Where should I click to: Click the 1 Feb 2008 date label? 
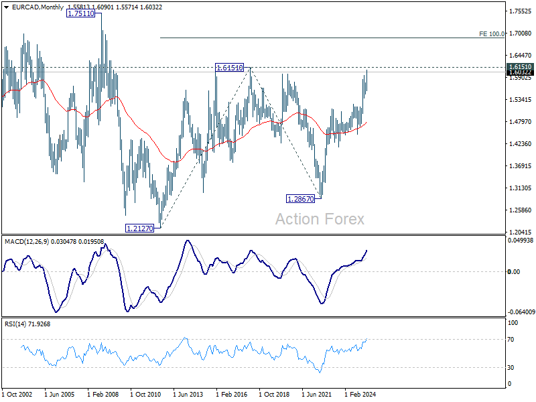tap(103, 394)
